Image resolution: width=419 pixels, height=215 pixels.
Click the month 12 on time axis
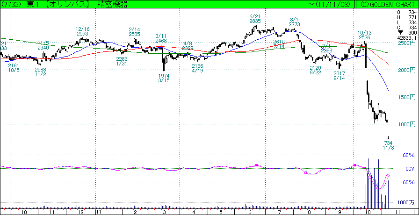81,212
